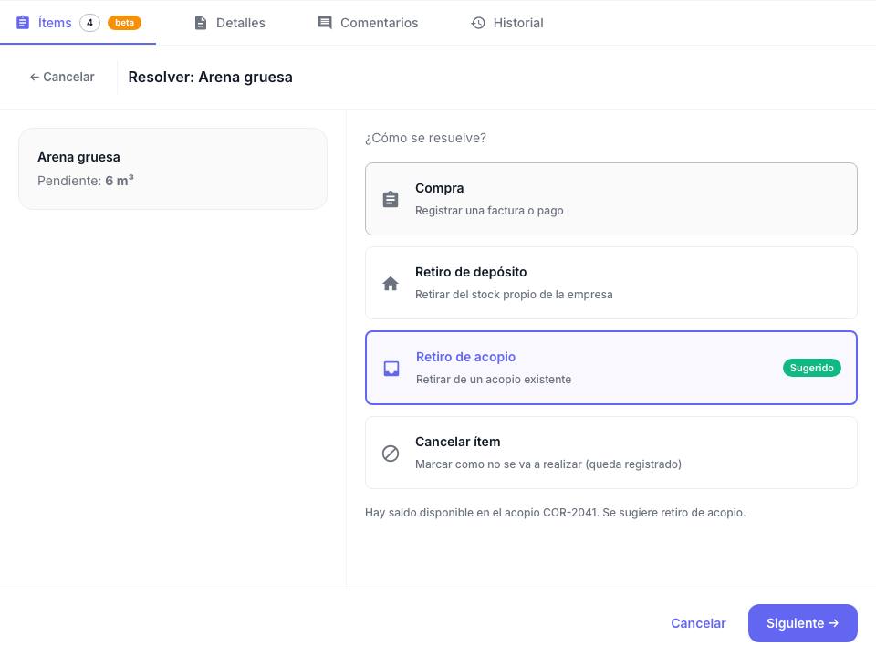Choose Retiro de depósito option
This screenshot has height=657, width=876.
coord(611,283)
